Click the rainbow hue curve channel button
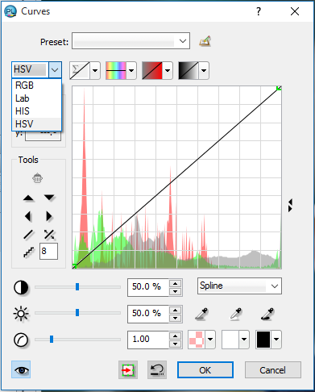 [x=116, y=70]
